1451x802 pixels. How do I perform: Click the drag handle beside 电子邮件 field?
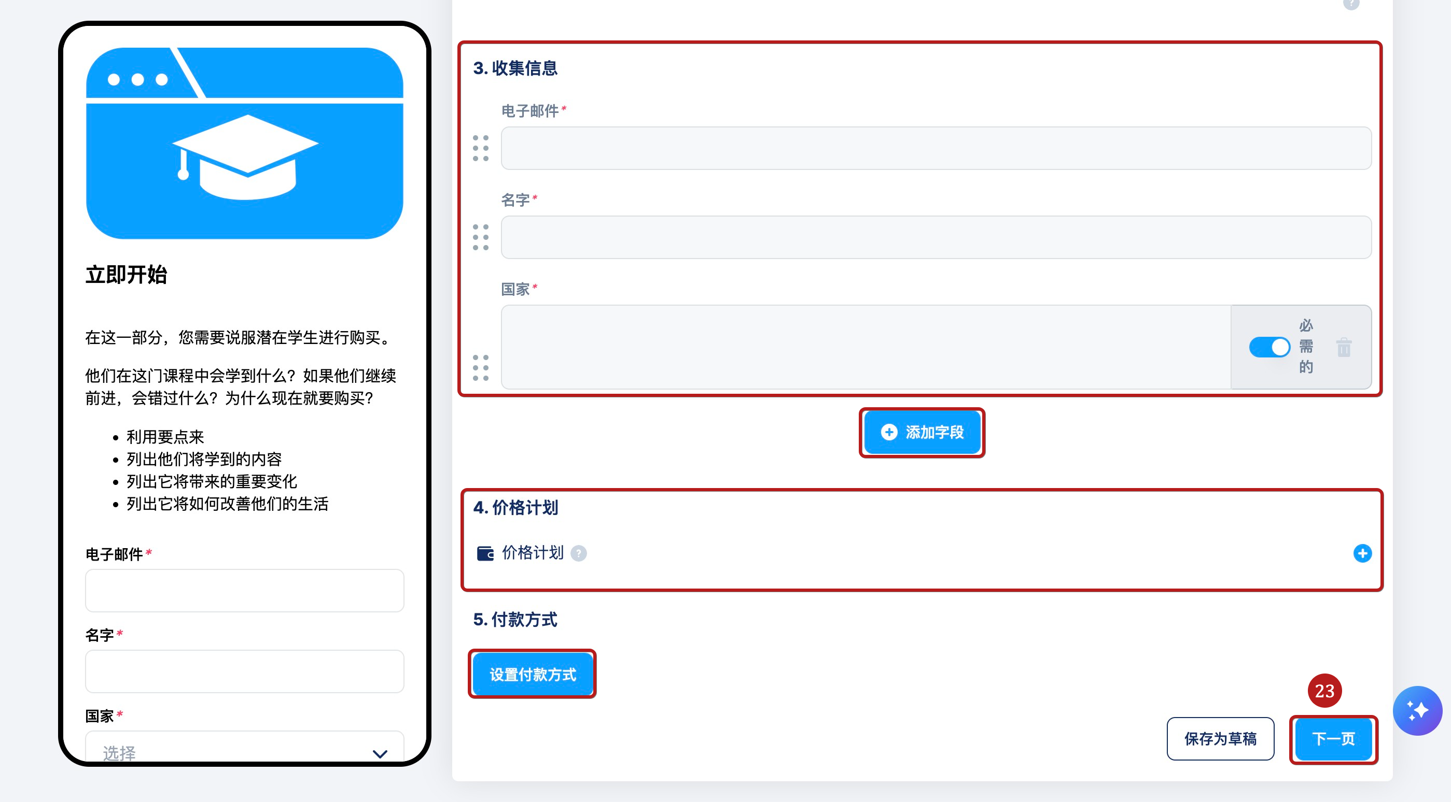point(481,148)
